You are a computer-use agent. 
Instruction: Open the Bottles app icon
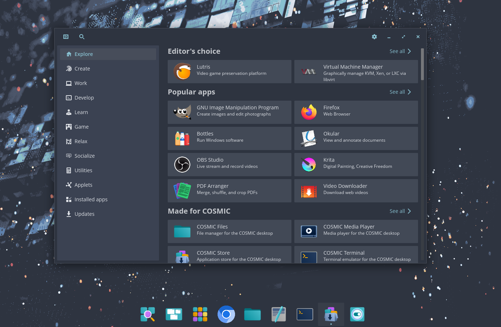pos(182,138)
